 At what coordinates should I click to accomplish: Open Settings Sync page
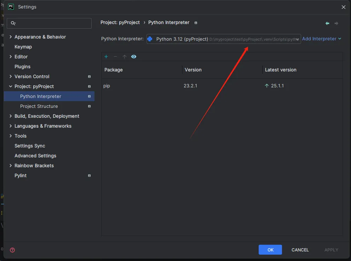[x=30, y=146]
